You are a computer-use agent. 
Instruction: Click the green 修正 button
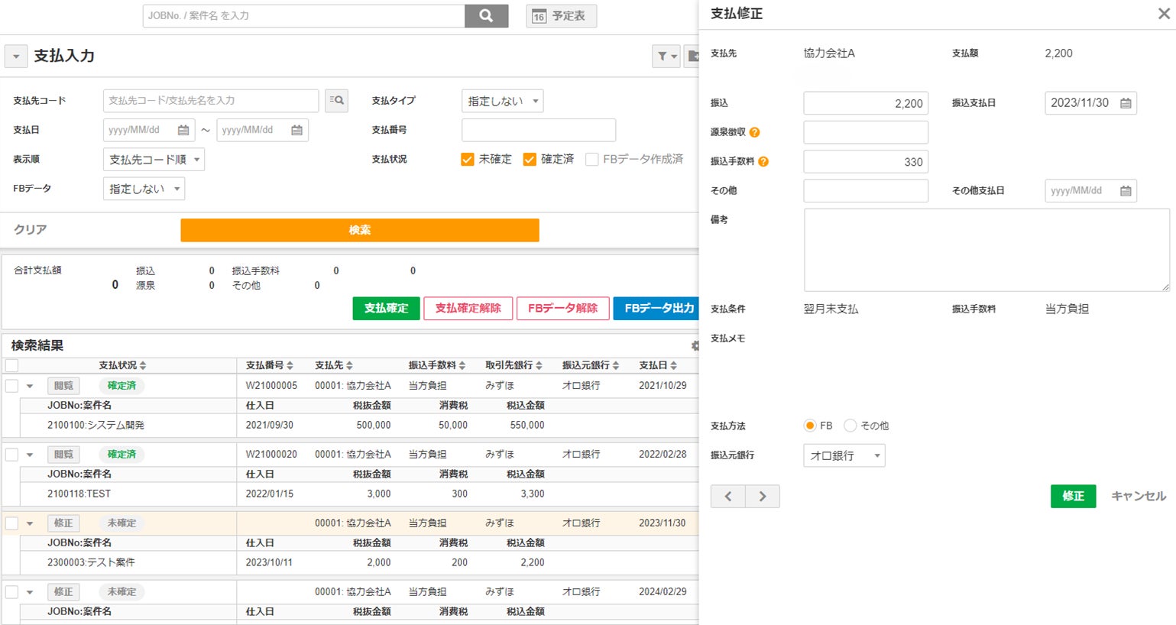click(1073, 496)
